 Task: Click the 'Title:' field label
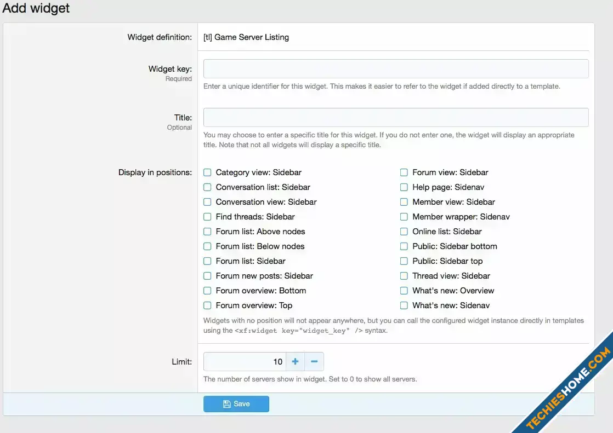tap(183, 118)
